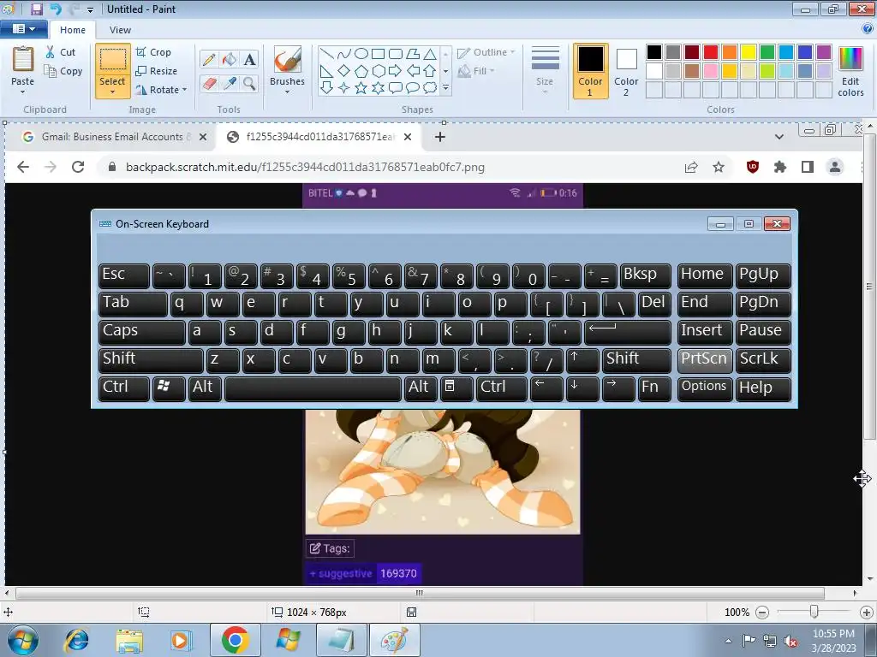Select the Pencil tool in Paint
The image size is (877, 657).
209,59
